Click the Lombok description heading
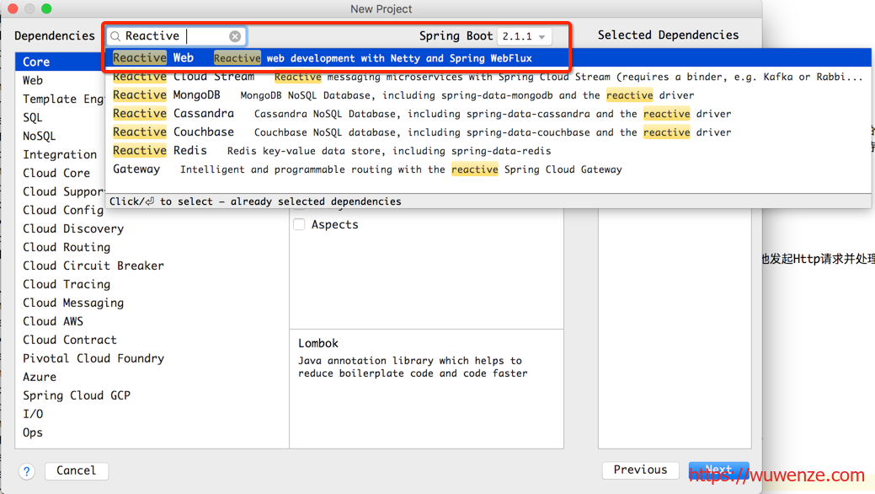The width and height of the screenshot is (875, 494). coord(318,343)
